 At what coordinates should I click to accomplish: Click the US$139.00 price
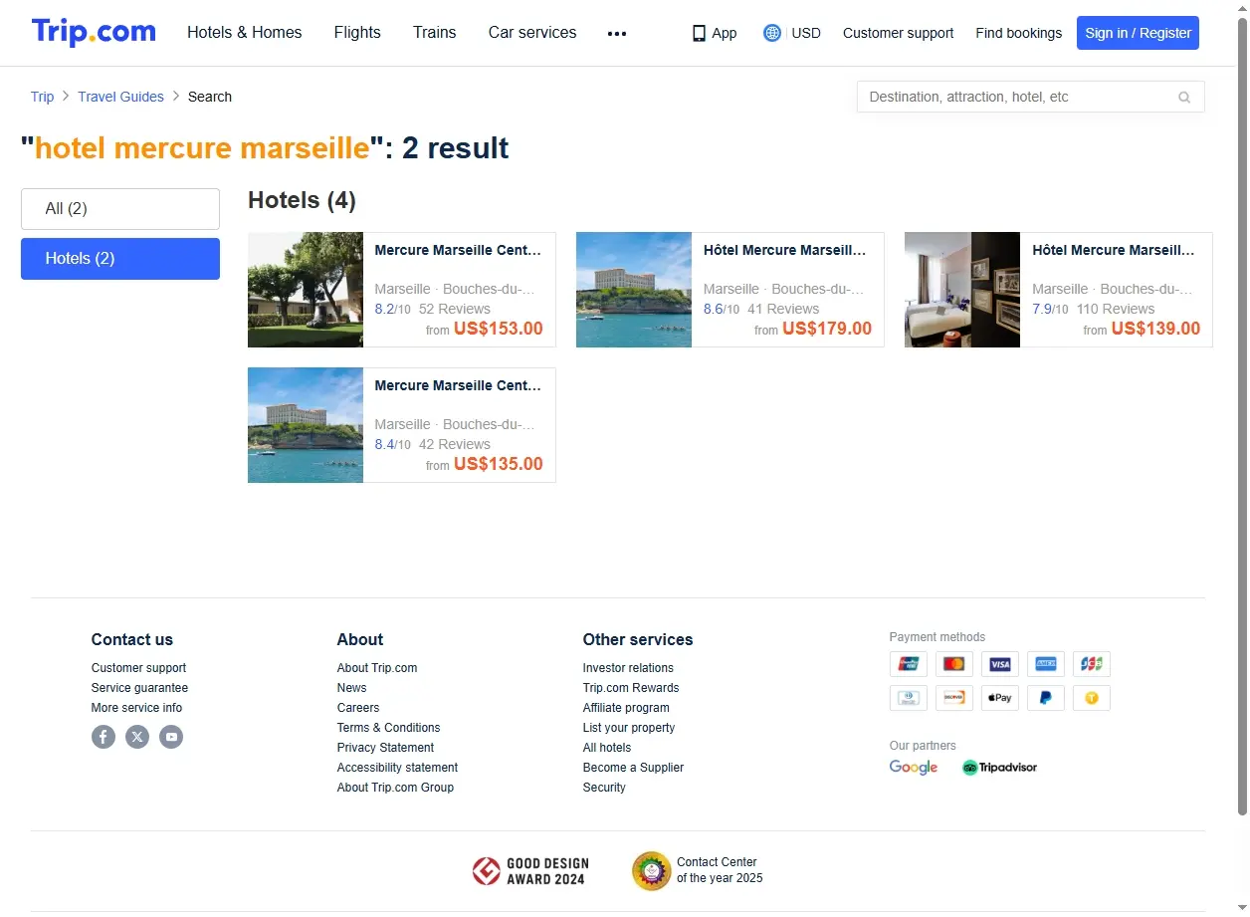1155,329
